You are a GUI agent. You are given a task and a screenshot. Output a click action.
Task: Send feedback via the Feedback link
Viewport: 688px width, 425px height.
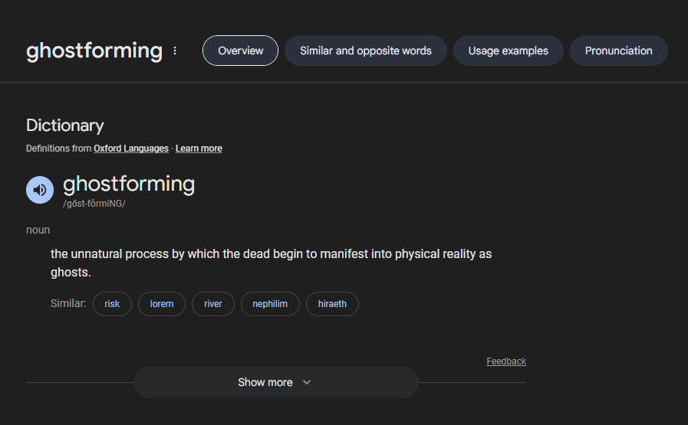click(x=506, y=361)
